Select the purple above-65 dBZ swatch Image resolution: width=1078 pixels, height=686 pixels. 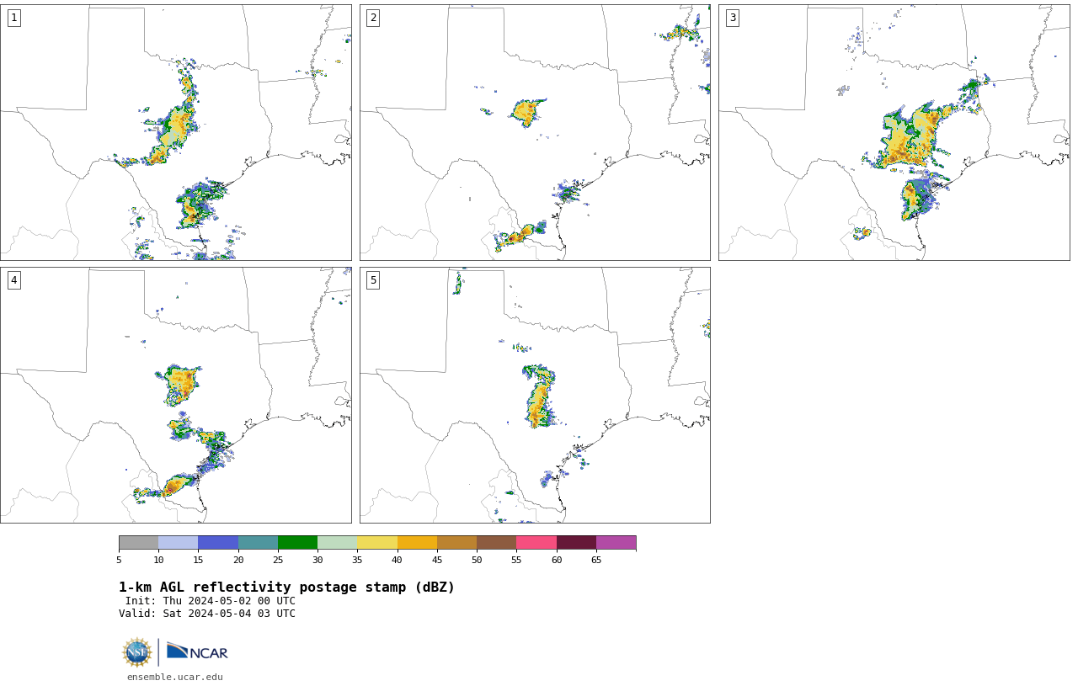click(x=616, y=542)
